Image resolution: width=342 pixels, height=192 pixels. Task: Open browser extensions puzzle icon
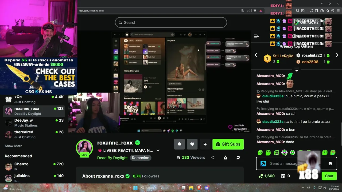pos(297,11)
